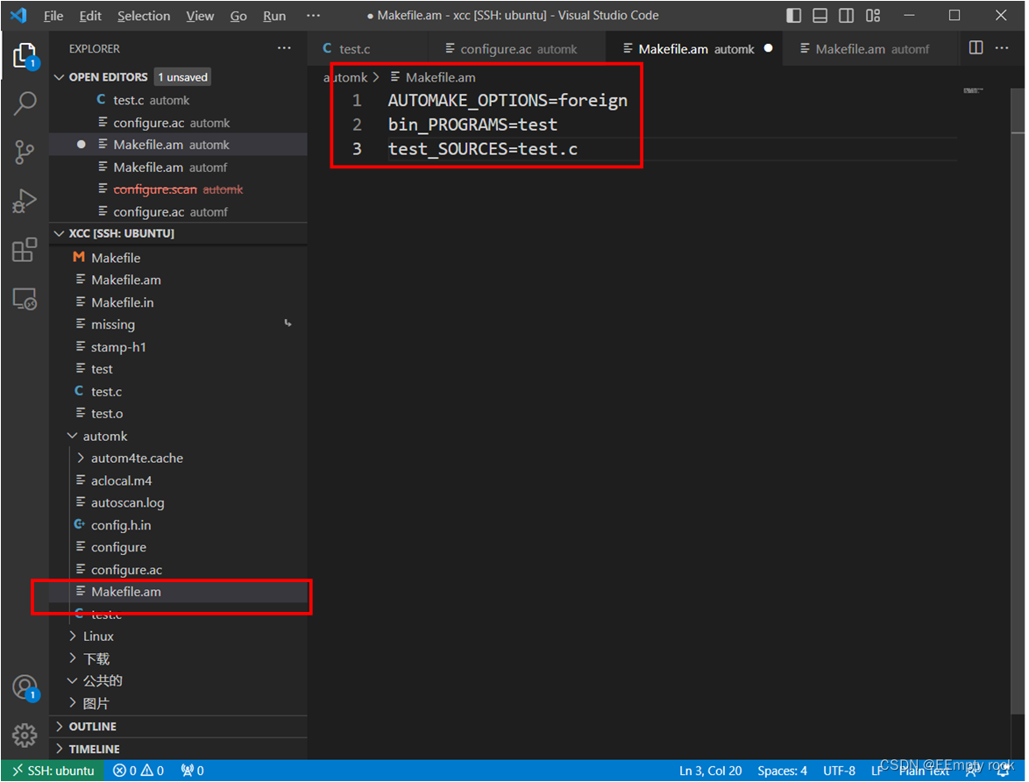Open the Remote Explorer icon
Viewport: 1029px width, 782px height.
(x=24, y=298)
